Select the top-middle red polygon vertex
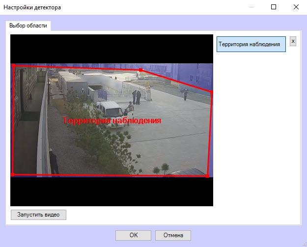The image size is (307, 247). click(x=141, y=70)
